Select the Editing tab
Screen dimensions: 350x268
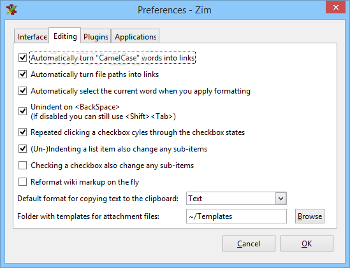pyautogui.click(x=65, y=36)
